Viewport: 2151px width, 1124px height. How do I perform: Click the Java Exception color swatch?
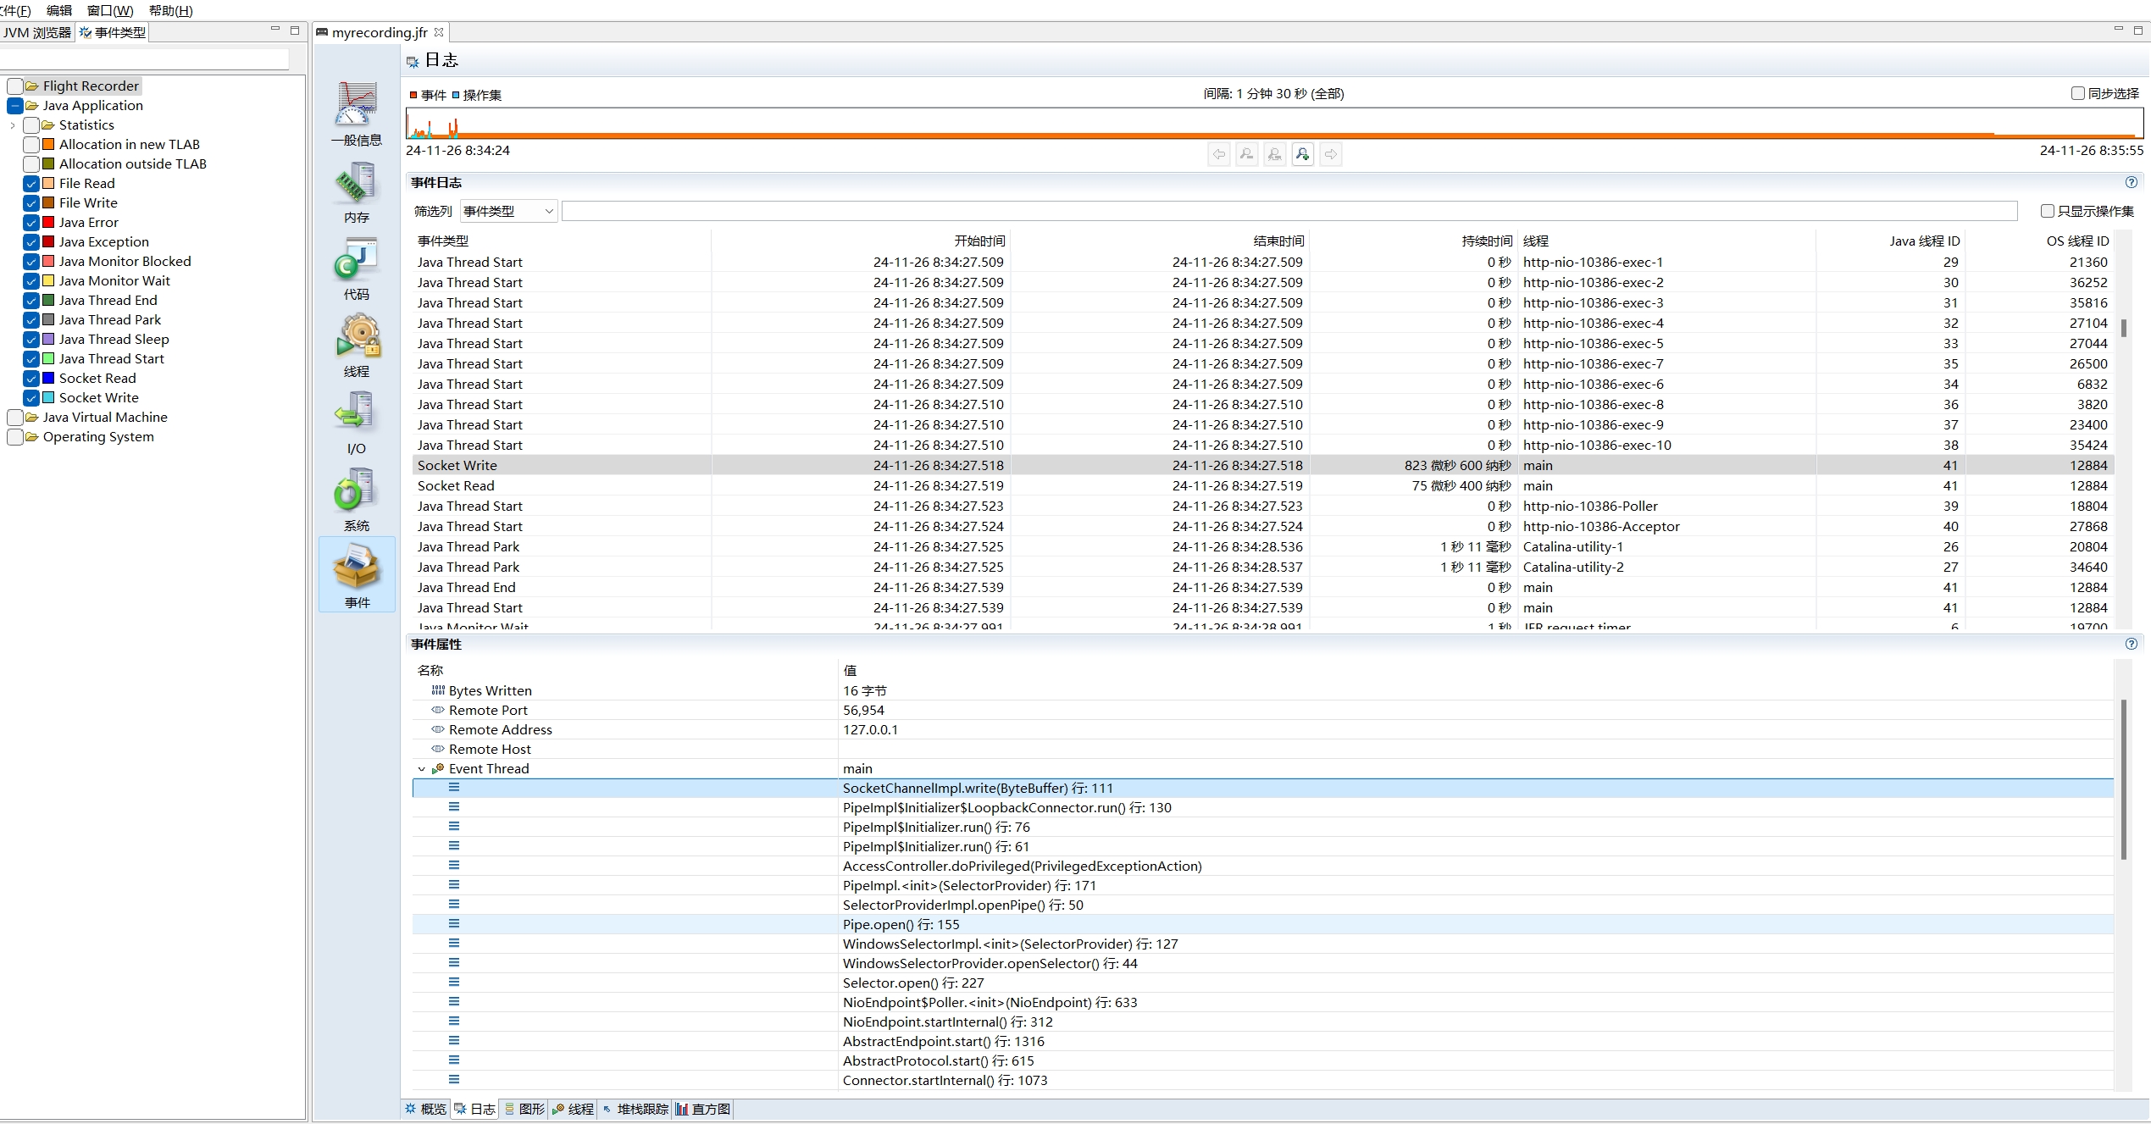click(48, 241)
